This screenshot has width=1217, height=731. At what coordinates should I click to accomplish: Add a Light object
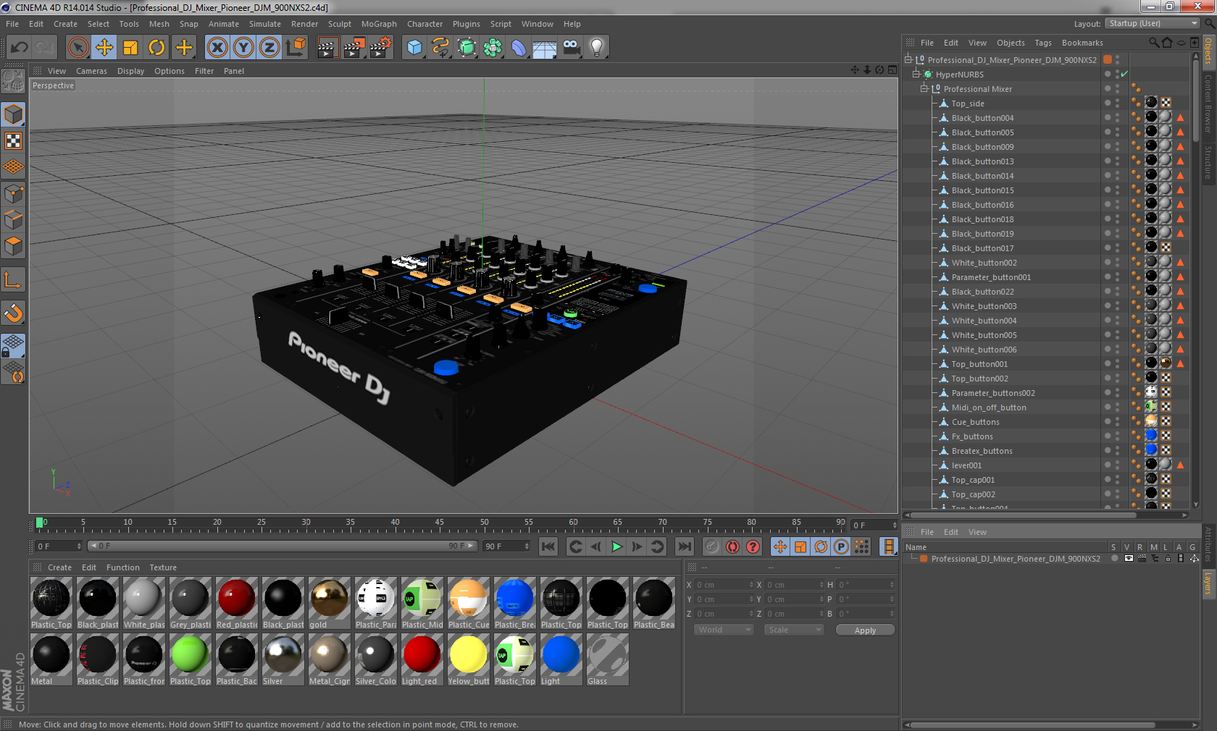click(x=597, y=48)
